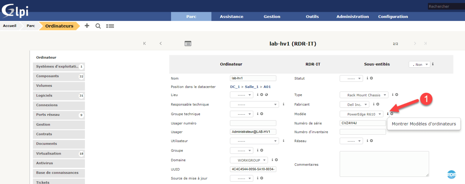Open the Administration menu

coord(353,17)
